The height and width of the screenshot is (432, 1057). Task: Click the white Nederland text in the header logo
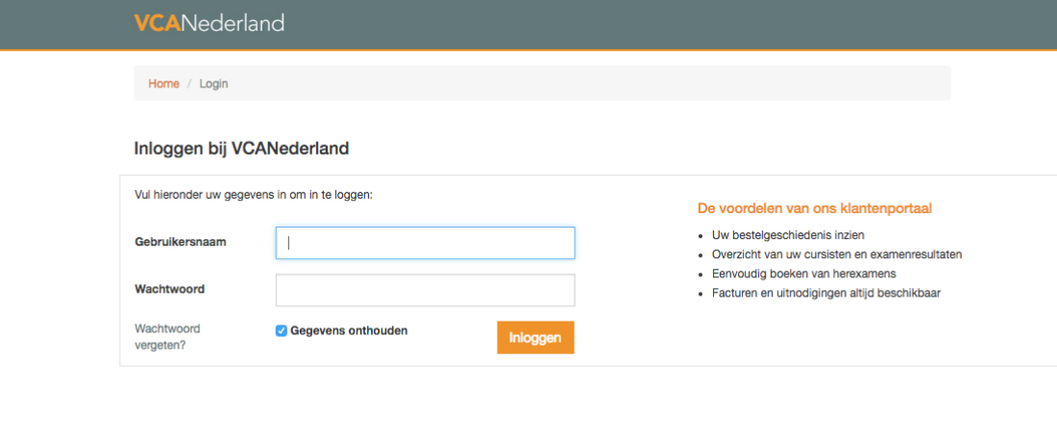click(x=233, y=23)
